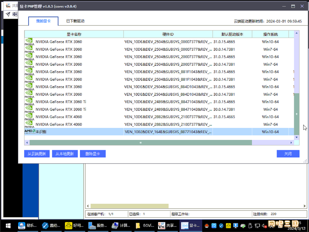Image resolution: width=309 pixels, height=232 pixels.
Task: Open the EGVi folder taskbar item
Action: pos(144,226)
